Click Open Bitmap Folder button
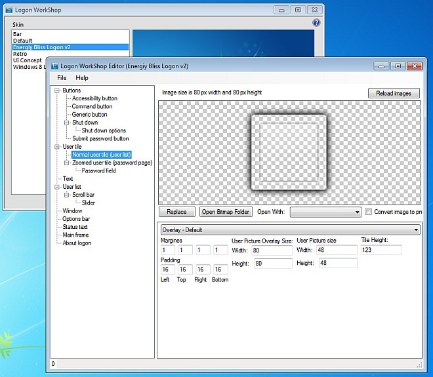 tap(226, 212)
